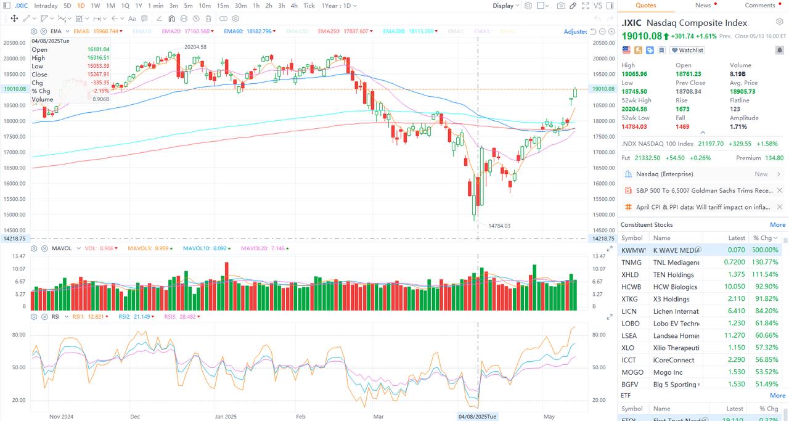
Task: Open alert bell for .IXIC
Action: [779, 50]
